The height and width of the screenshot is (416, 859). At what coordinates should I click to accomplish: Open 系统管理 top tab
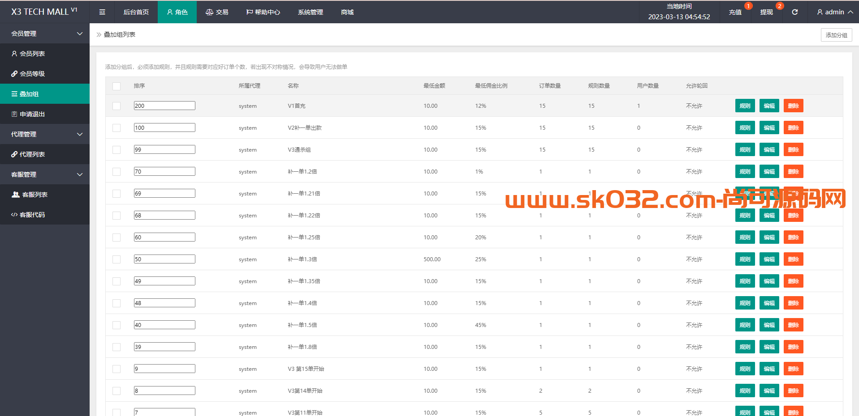[x=310, y=12]
